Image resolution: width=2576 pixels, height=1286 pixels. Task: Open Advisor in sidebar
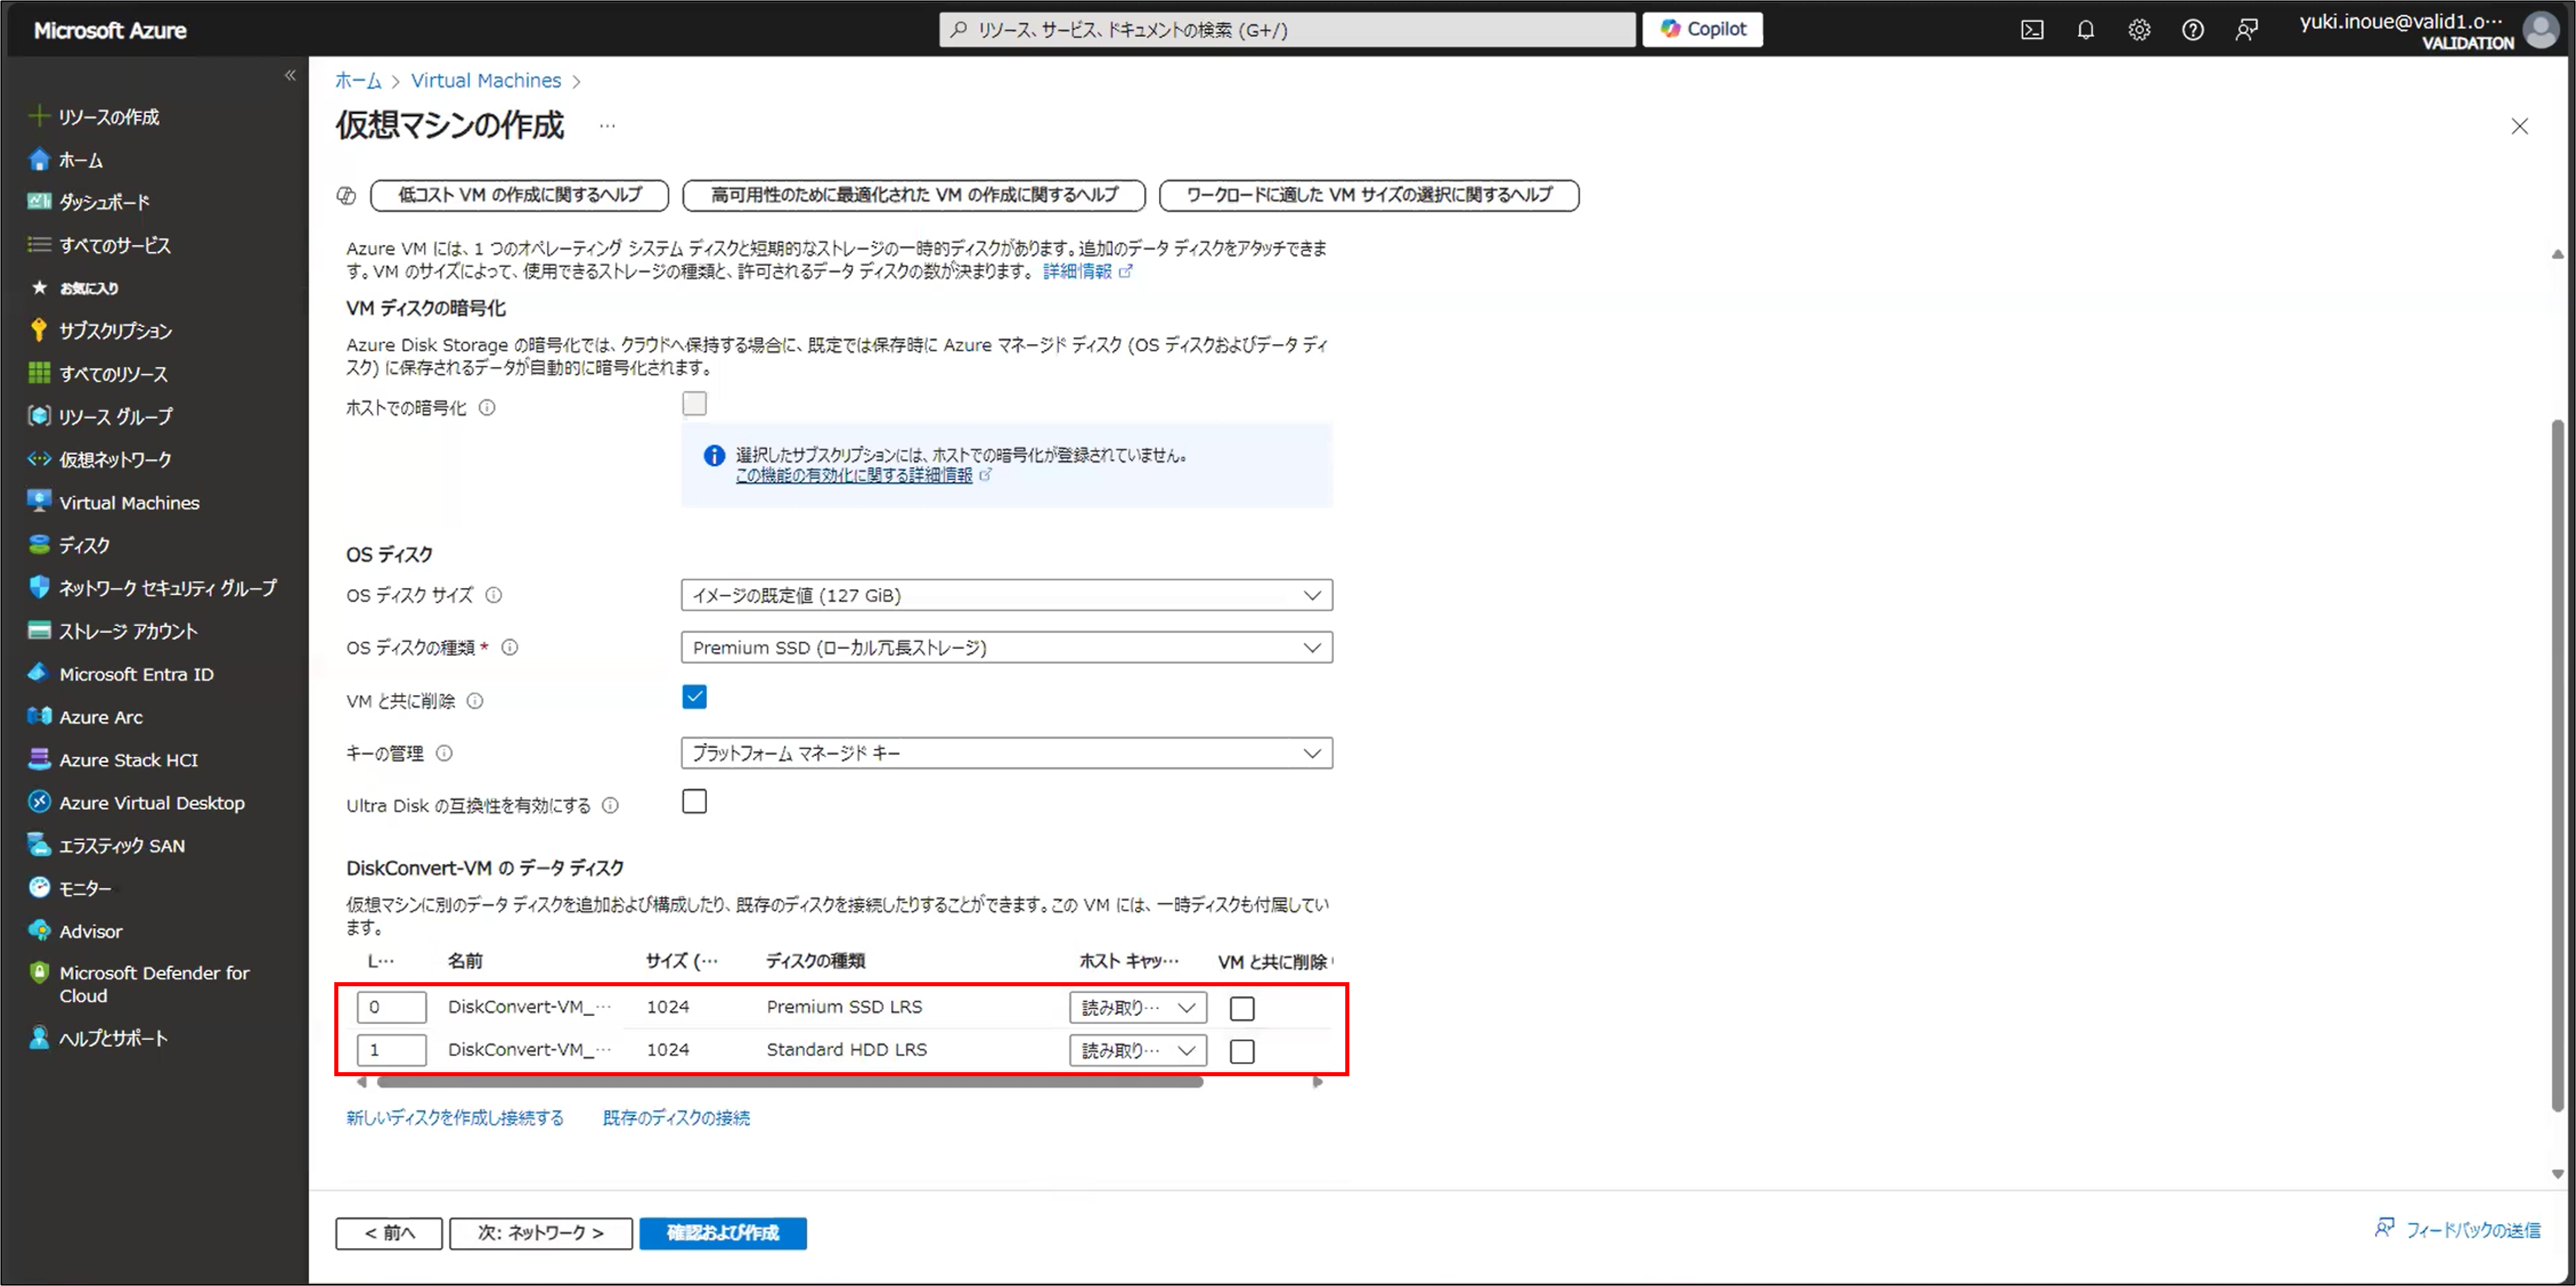[x=90, y=931]
